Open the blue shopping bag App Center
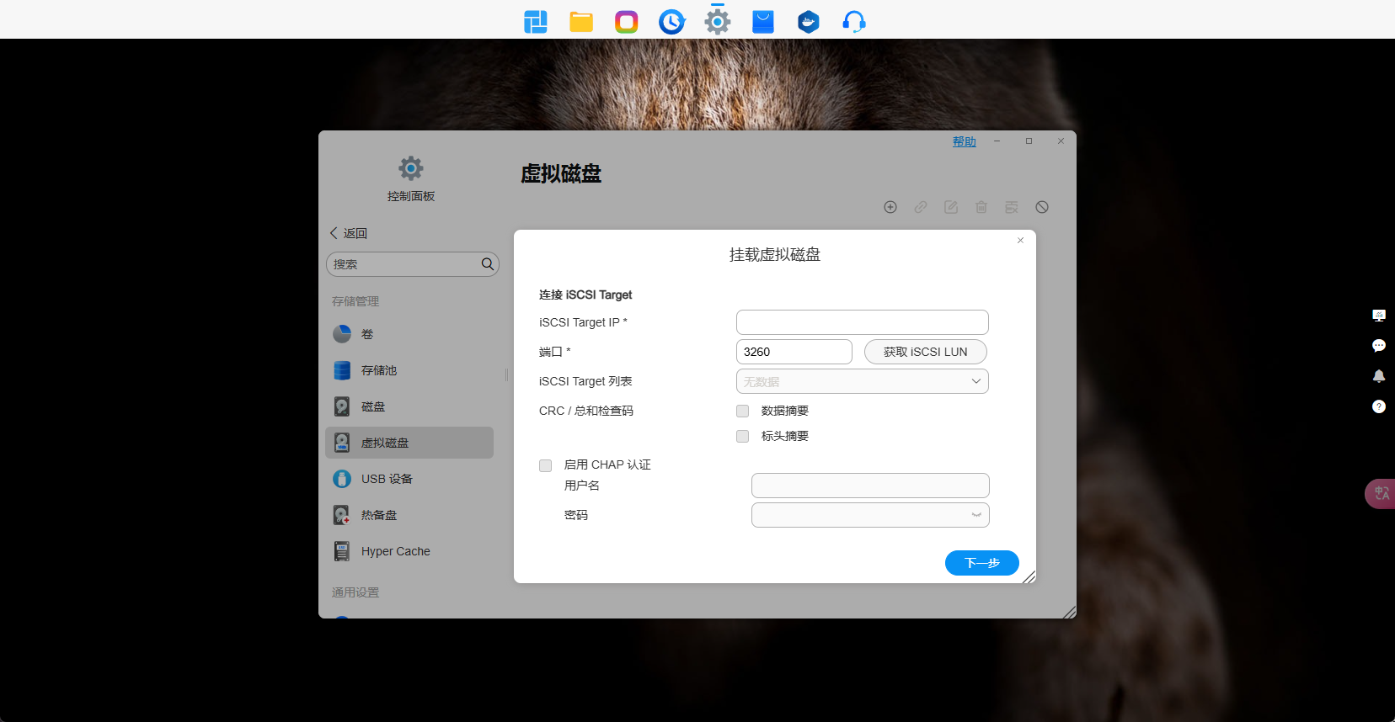 click(x=763, y=22)
